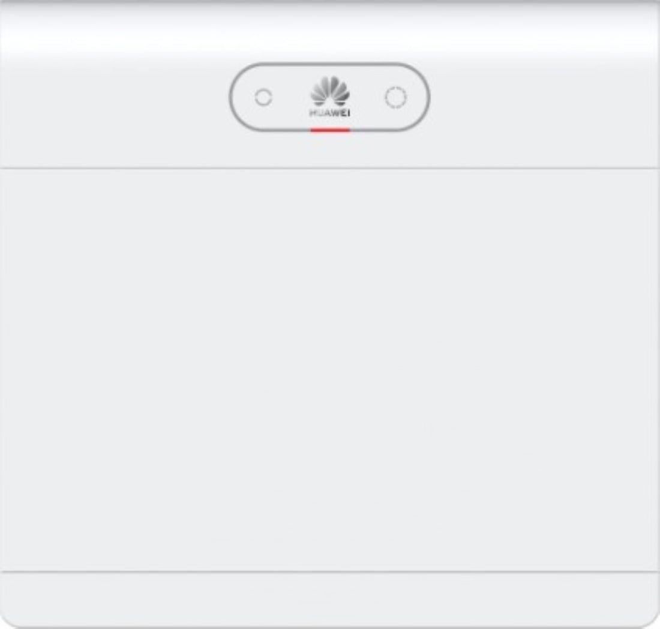
Task: Click the HUAWEI brand text
Action: coord(330,113)
